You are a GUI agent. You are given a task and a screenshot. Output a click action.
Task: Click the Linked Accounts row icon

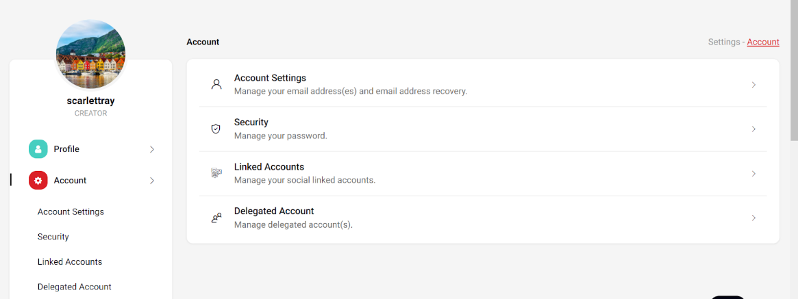216,173
